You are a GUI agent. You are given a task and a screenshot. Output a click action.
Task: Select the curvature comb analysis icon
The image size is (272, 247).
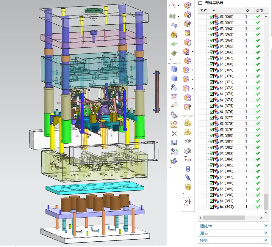click(172, 6)
